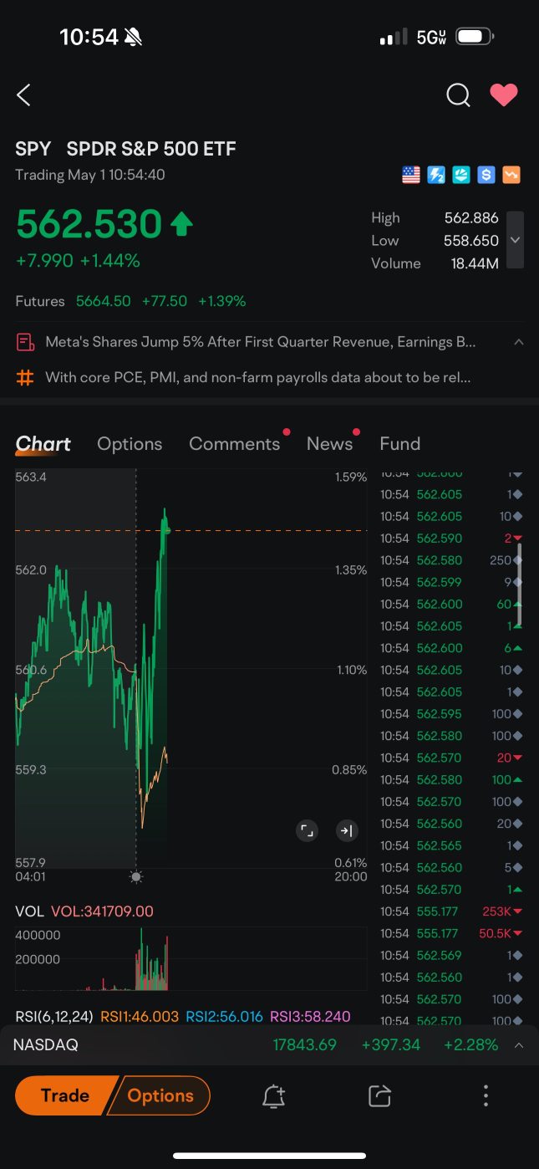The height and width of the screenshot is (1169, 539).
Task: Select the 562.590 trade with volume 2
Action: pyautogui.click(x=451, y=539)
